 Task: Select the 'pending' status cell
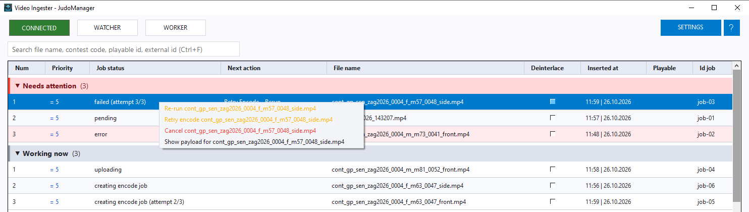[105, 118]
